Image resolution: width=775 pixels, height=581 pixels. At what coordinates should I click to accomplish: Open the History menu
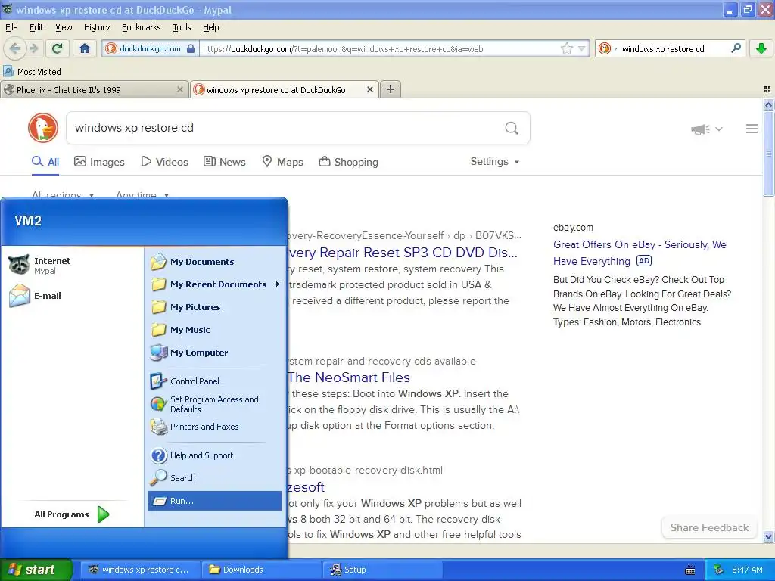(x=96, y=27)
